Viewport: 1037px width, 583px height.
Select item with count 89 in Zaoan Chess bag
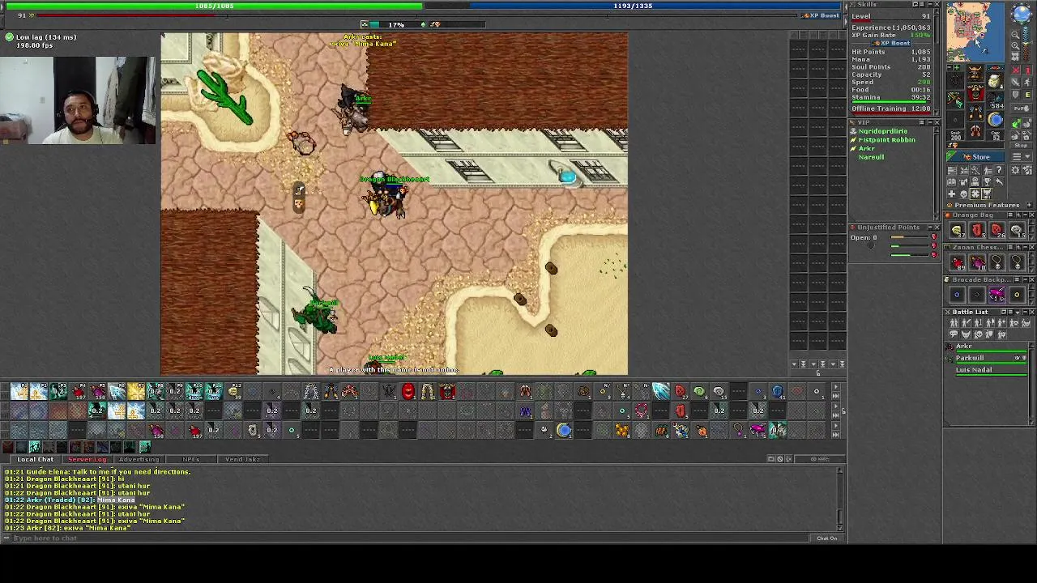tap(958, 262)
